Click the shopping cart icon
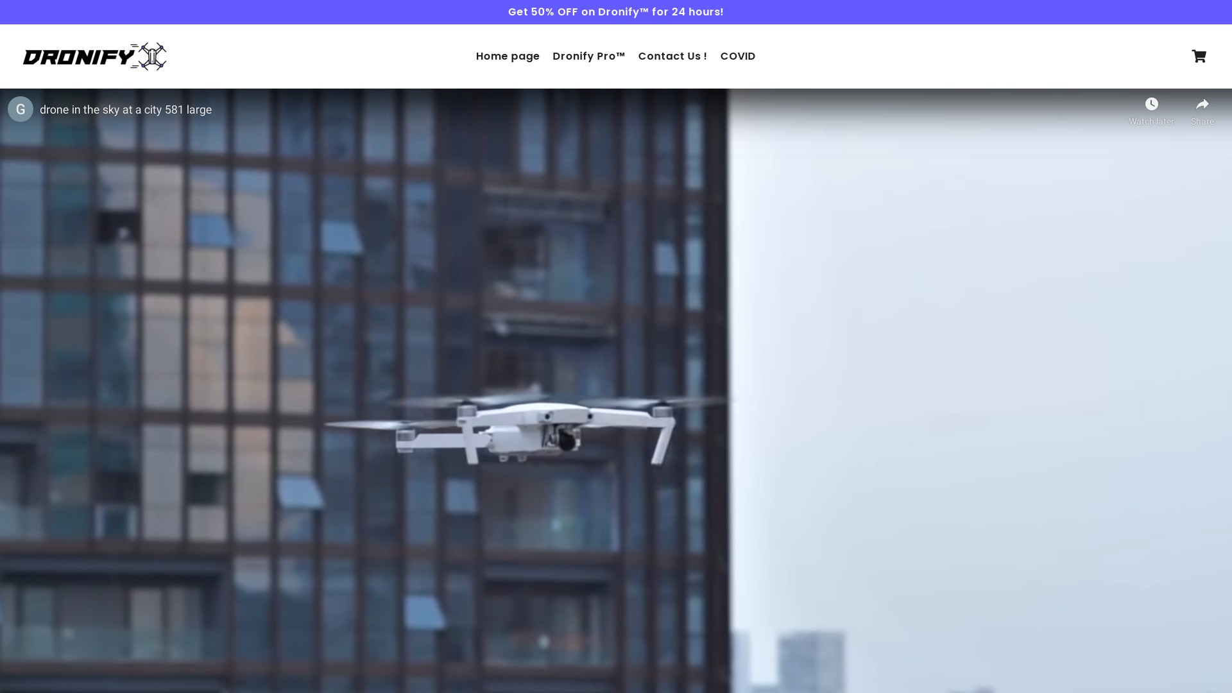Image resolution: width=1232 pixels, height=693 pixels. (x=1199, y=56)
